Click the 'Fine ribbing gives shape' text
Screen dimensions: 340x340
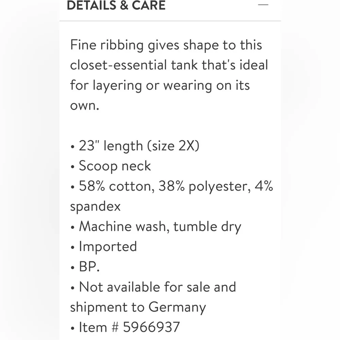pos(136,45)
